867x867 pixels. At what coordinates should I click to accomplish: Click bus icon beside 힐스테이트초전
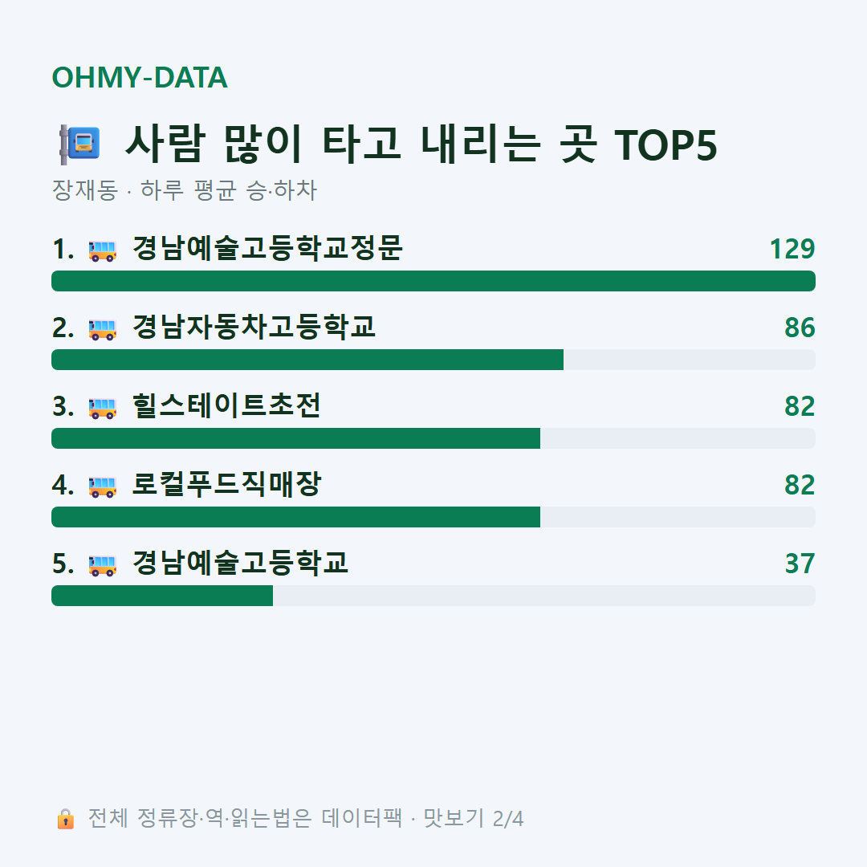point(102,408)
